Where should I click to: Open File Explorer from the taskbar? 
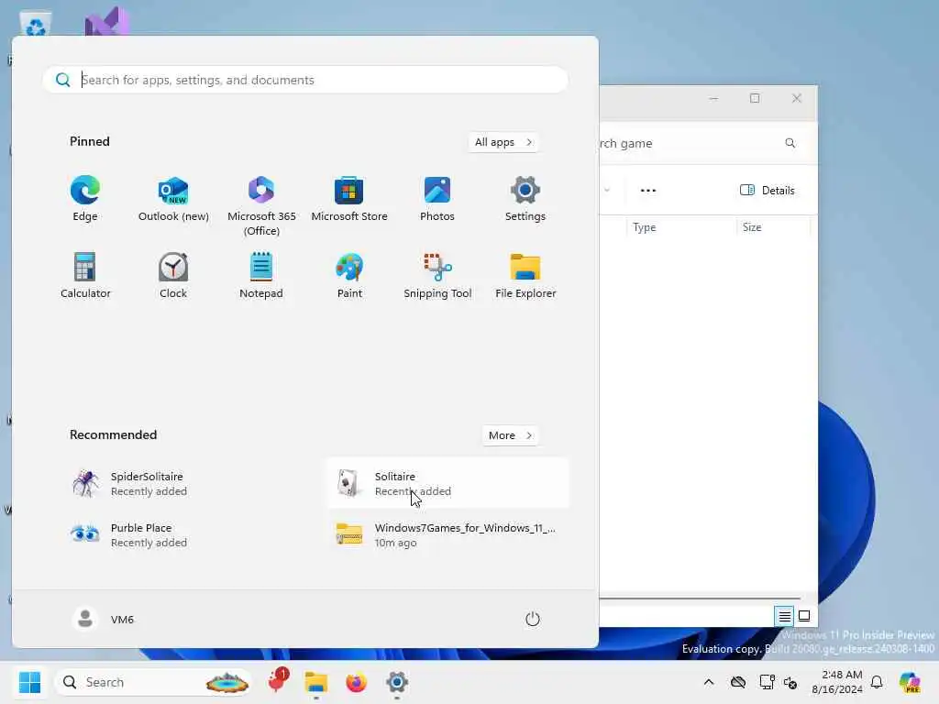click(x=315, y=682)
